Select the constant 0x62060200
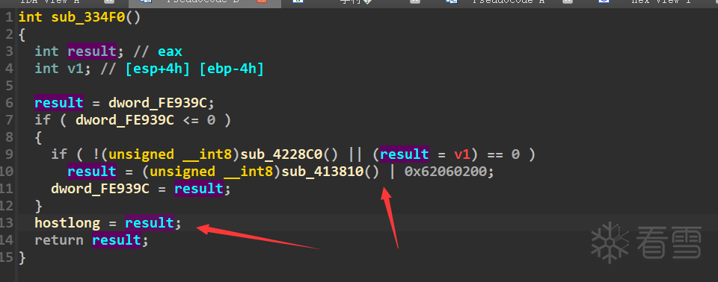 click(x=446, y=172)
